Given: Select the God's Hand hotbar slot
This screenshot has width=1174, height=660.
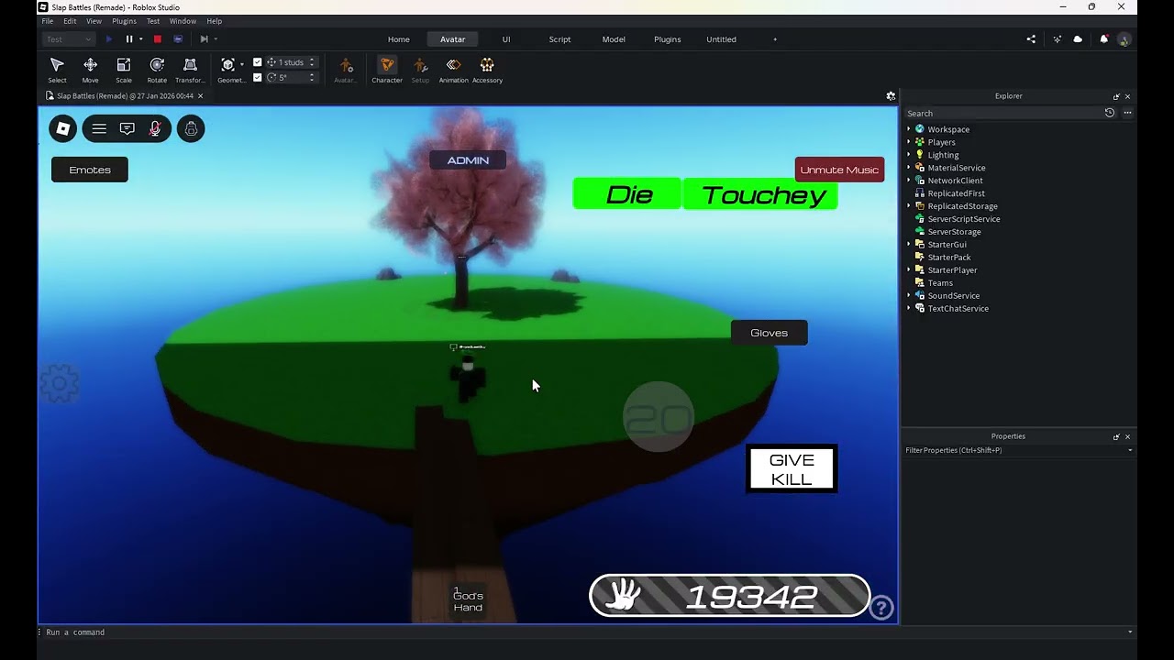Looking at the screenshot, I should click(468, 601).
